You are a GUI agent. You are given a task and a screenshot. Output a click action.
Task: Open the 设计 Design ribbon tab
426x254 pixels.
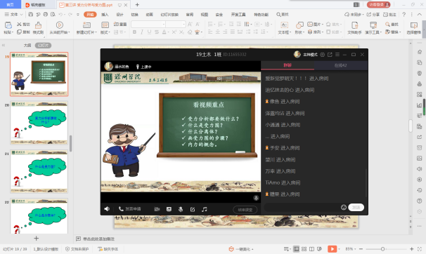[120, 14]
